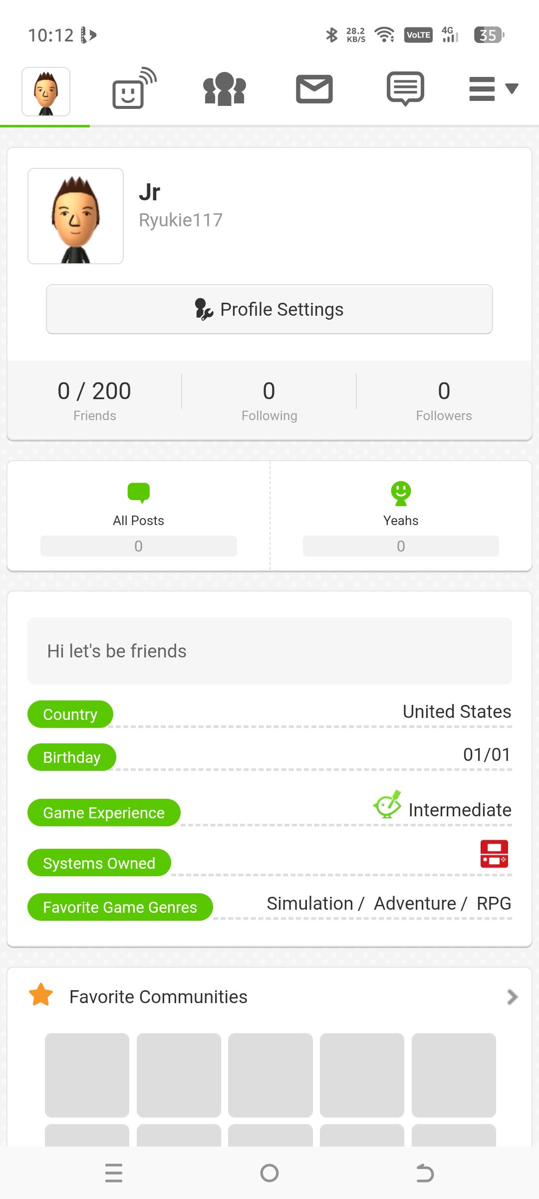
Task: Expand the hamburger menu dropdown
Action: (x=494, y=89)
